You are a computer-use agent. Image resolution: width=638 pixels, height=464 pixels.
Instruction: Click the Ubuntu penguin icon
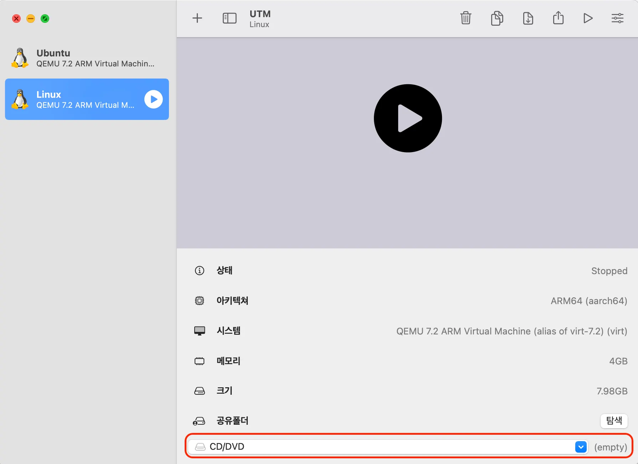[x=20, y=58]
